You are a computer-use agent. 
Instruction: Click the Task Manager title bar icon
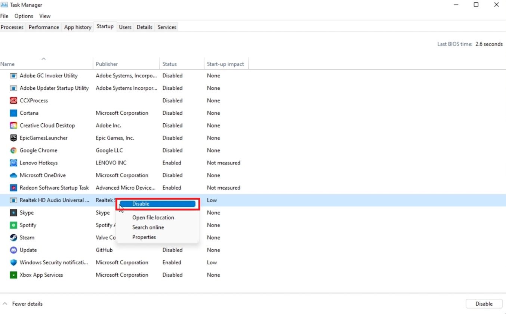pyautogui.click(x=5, y=5)
